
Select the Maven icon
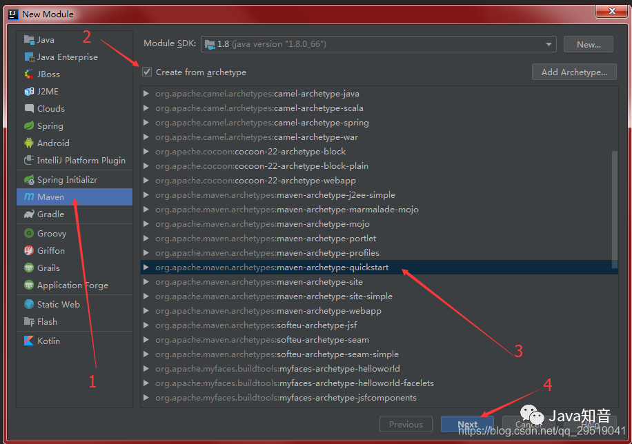29,196
